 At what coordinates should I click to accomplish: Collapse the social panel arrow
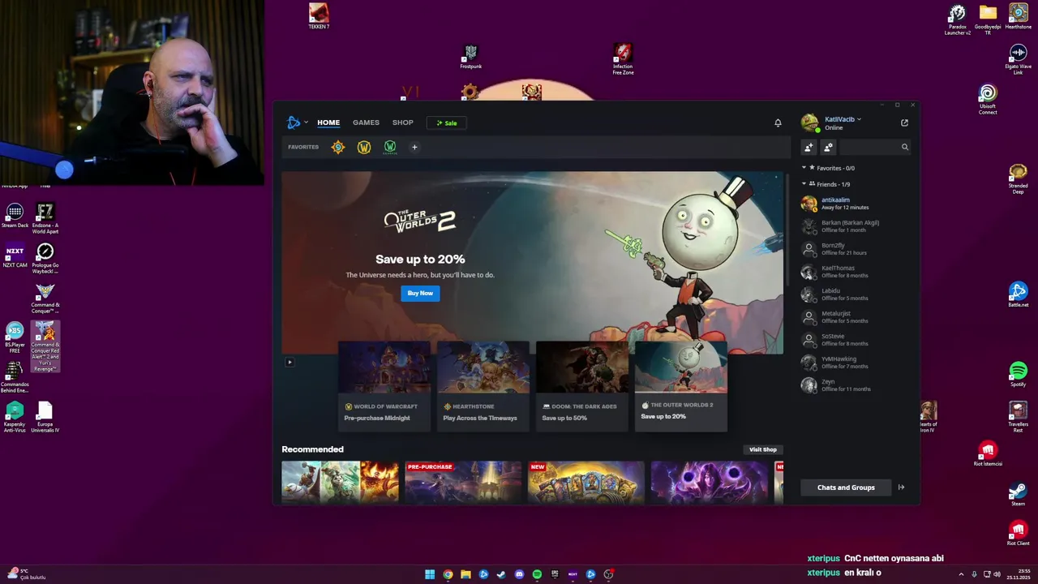click(901, 487)
